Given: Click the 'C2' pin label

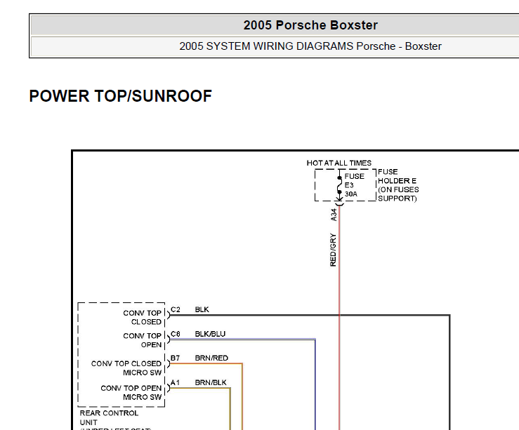Looking at the screenshot, I should (x=176, y=309).
